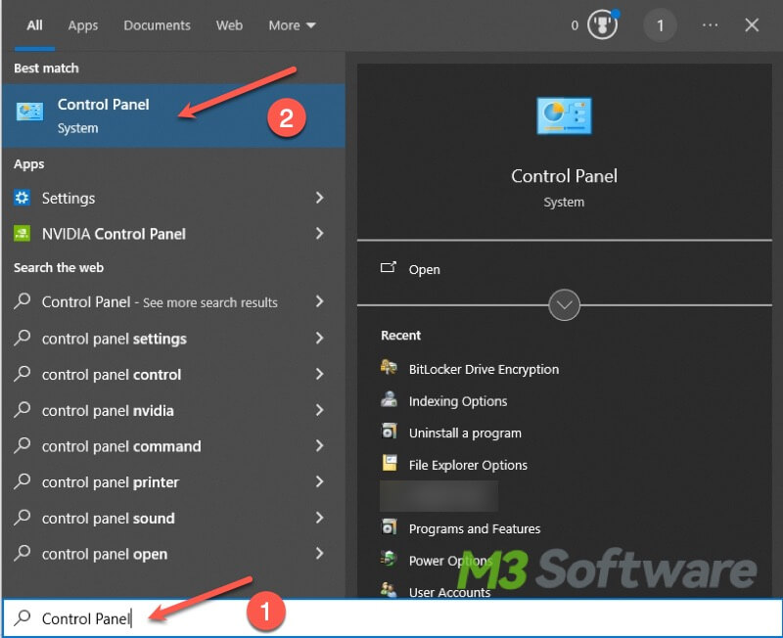Click the Open action window icon
Image resolution: width=783 pixels, height=638 pixels.
[389, 267]
